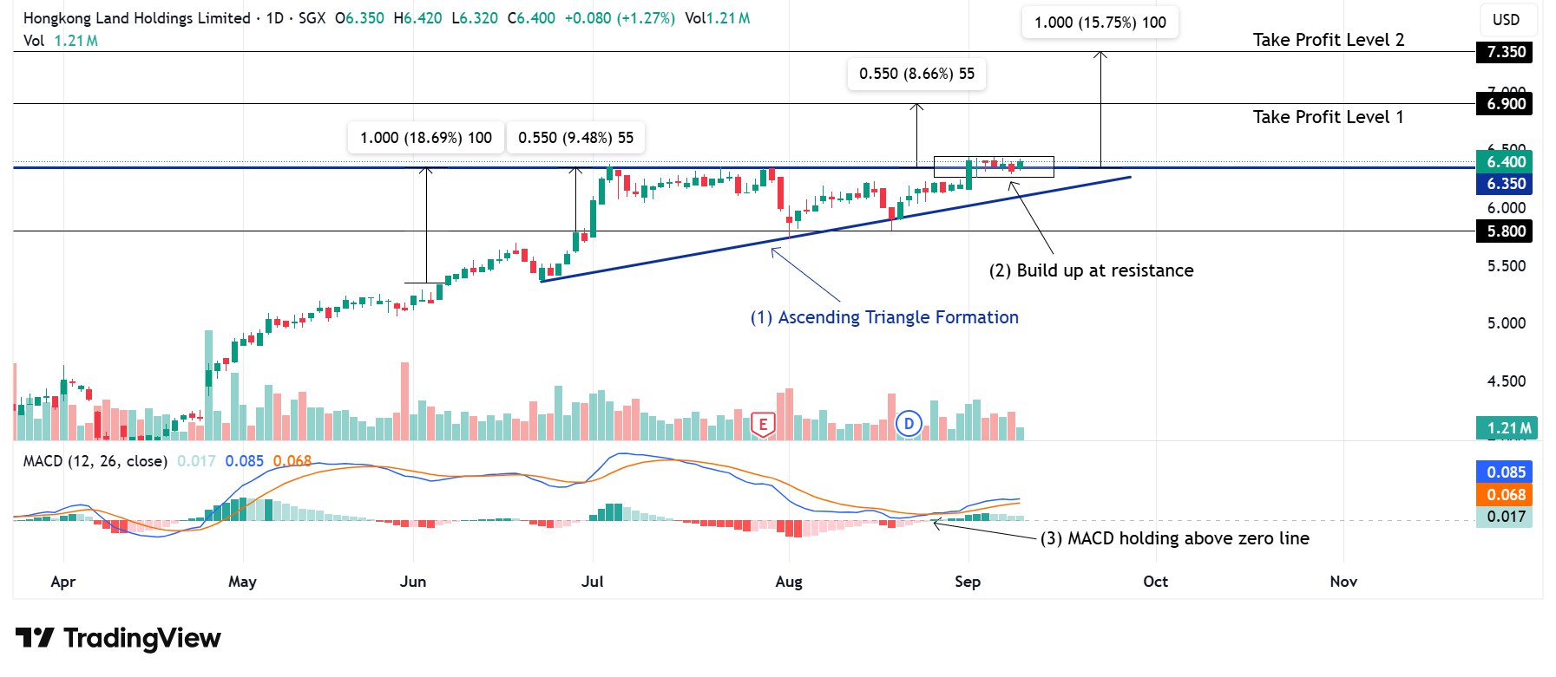
Task: Click the Take Profit Level 2 label
Action: [1329, 40]
